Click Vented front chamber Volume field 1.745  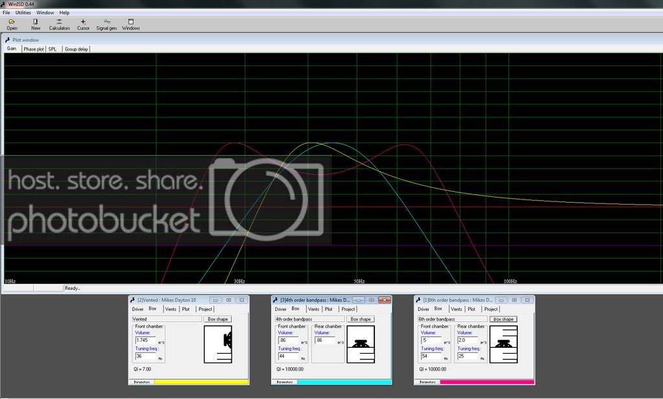point(146,340)
